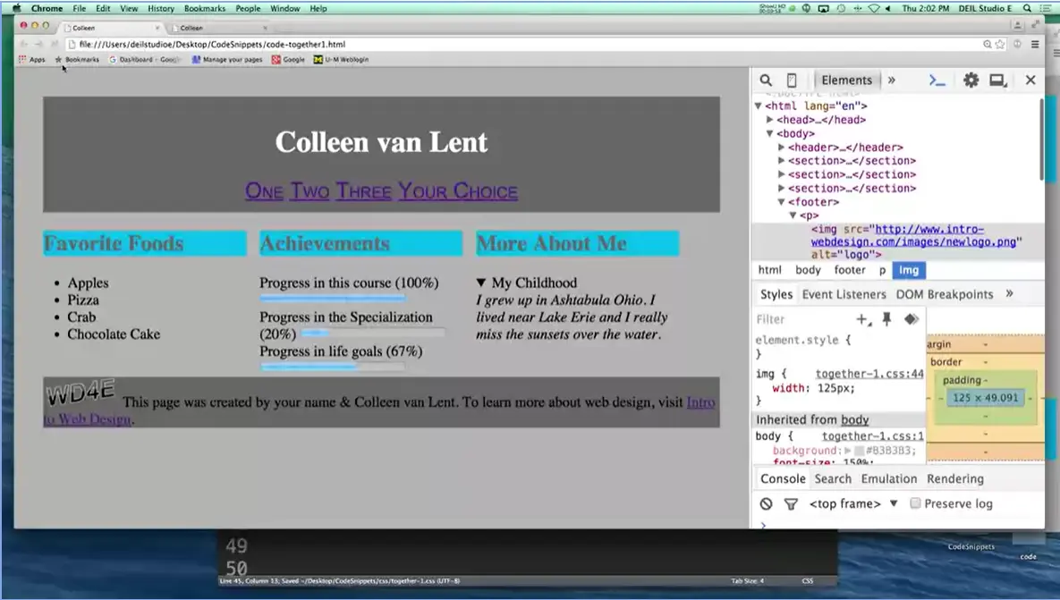This screenshot has width=1060, height=600.
Task: Expand the header element node
Action: point(781,148)
